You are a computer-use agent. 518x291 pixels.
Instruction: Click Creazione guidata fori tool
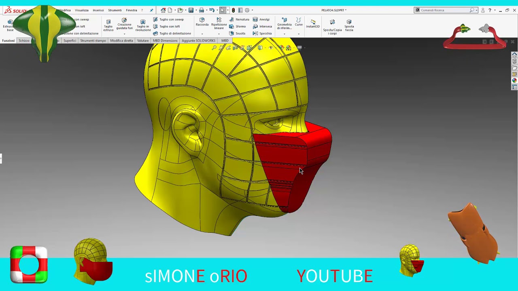click(x=124, y=24)
